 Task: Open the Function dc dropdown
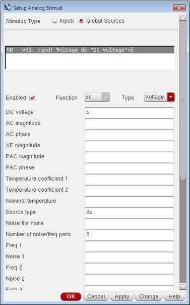[x=97, y=97]
